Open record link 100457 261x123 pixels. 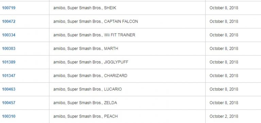tap(8, 103)
